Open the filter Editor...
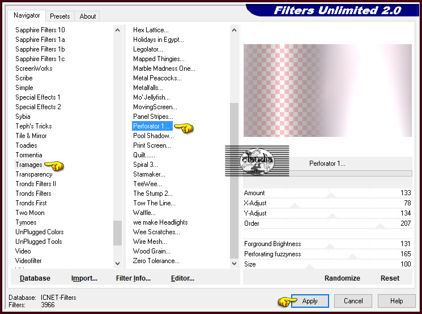This screenshot has width=422, height=314. pos(182,278)
